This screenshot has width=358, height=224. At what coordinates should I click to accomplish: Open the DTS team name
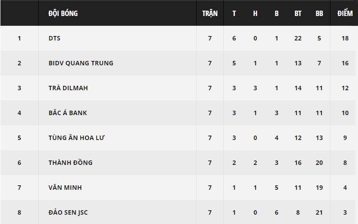tap(54, 38)
